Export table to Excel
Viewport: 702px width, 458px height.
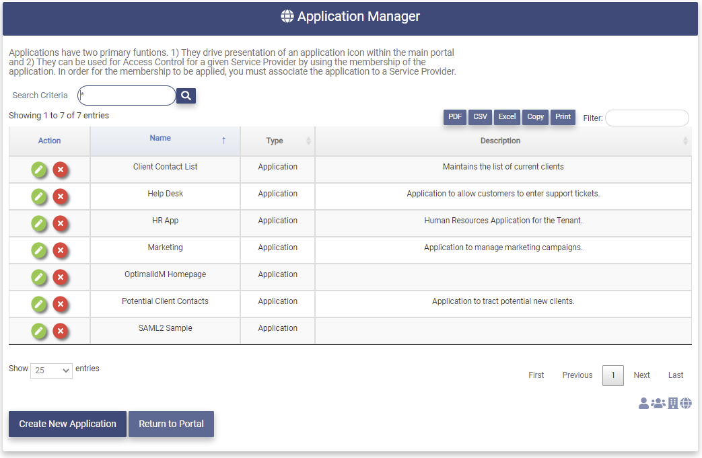[x=507, y=117]
